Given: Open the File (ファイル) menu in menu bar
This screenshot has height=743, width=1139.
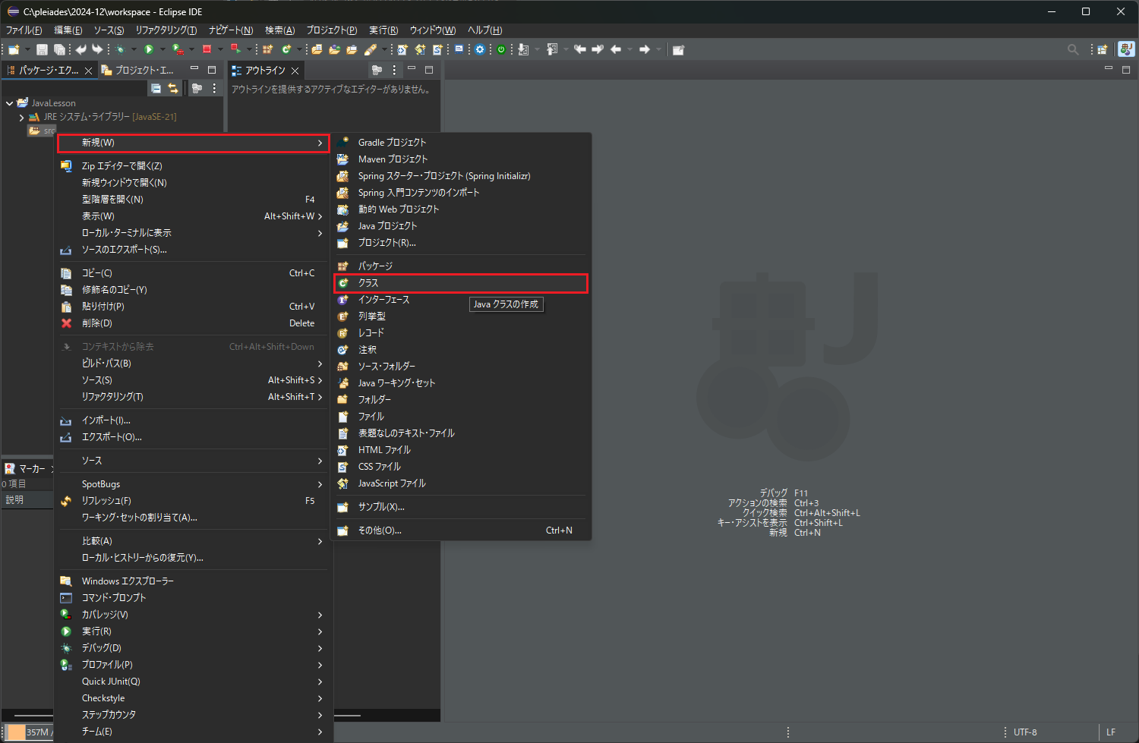Looking at the screenshot, I should click(24, 30).
